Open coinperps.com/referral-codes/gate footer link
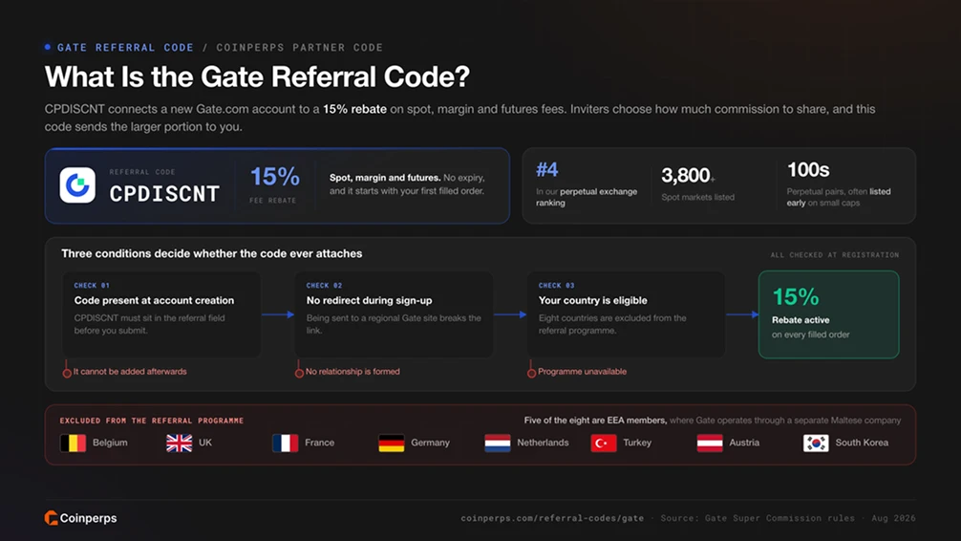Image resolution: width=961 pixels, height=541 pixels. [x=552, y=518]
